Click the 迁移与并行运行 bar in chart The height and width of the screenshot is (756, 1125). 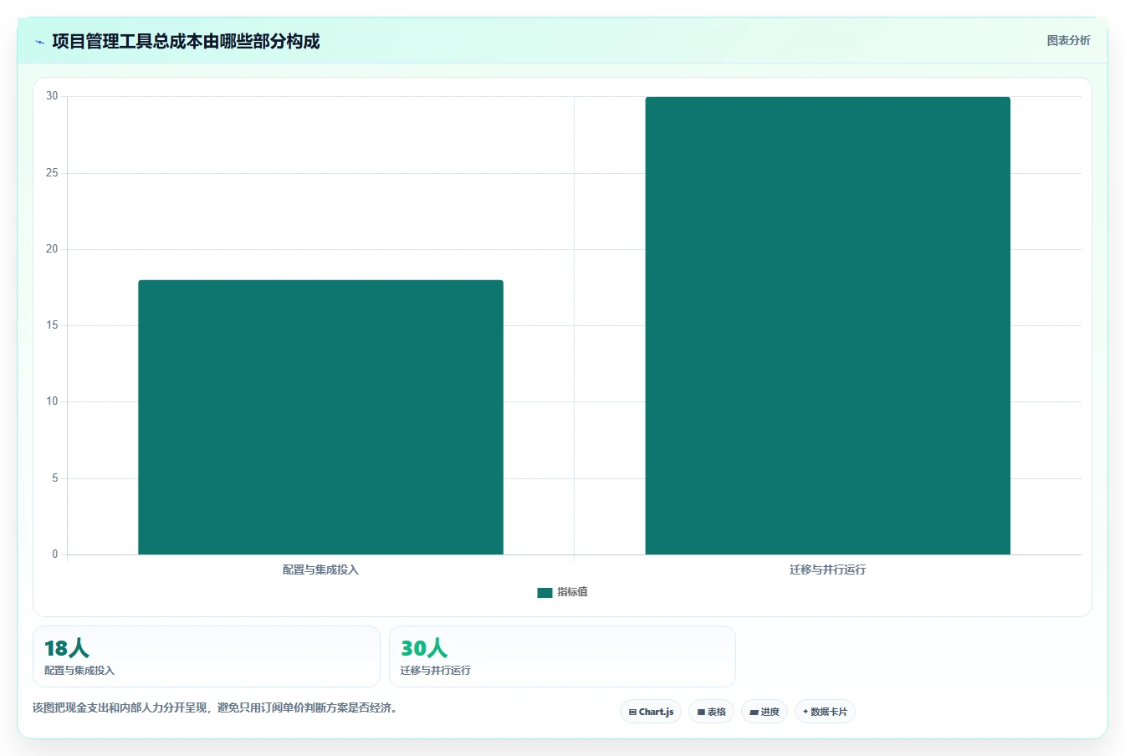click(x=827, y=325)
